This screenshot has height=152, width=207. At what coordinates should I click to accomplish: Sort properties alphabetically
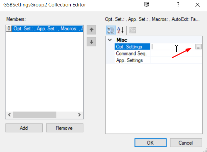coord(120,30)
